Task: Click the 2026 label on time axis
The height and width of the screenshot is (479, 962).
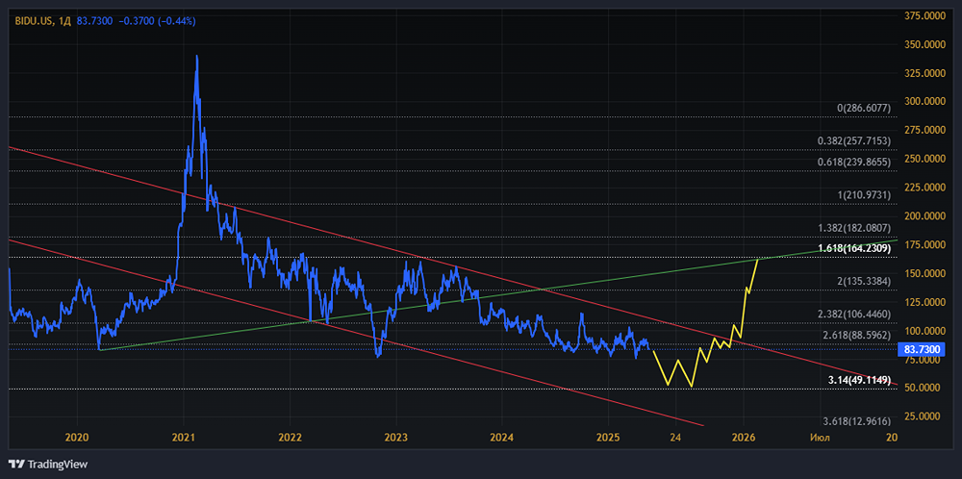Action: tap(743, 438)
